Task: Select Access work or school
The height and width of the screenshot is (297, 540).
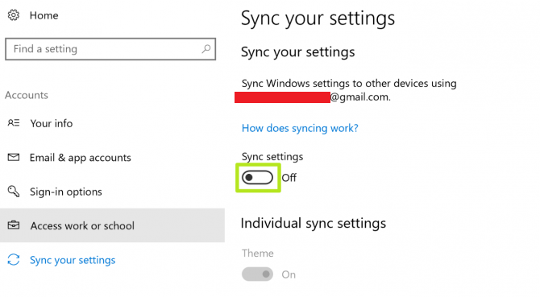Action: (112, 225)
